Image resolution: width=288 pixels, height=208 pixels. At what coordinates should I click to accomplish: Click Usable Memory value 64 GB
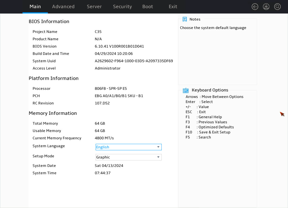point(100,131)
